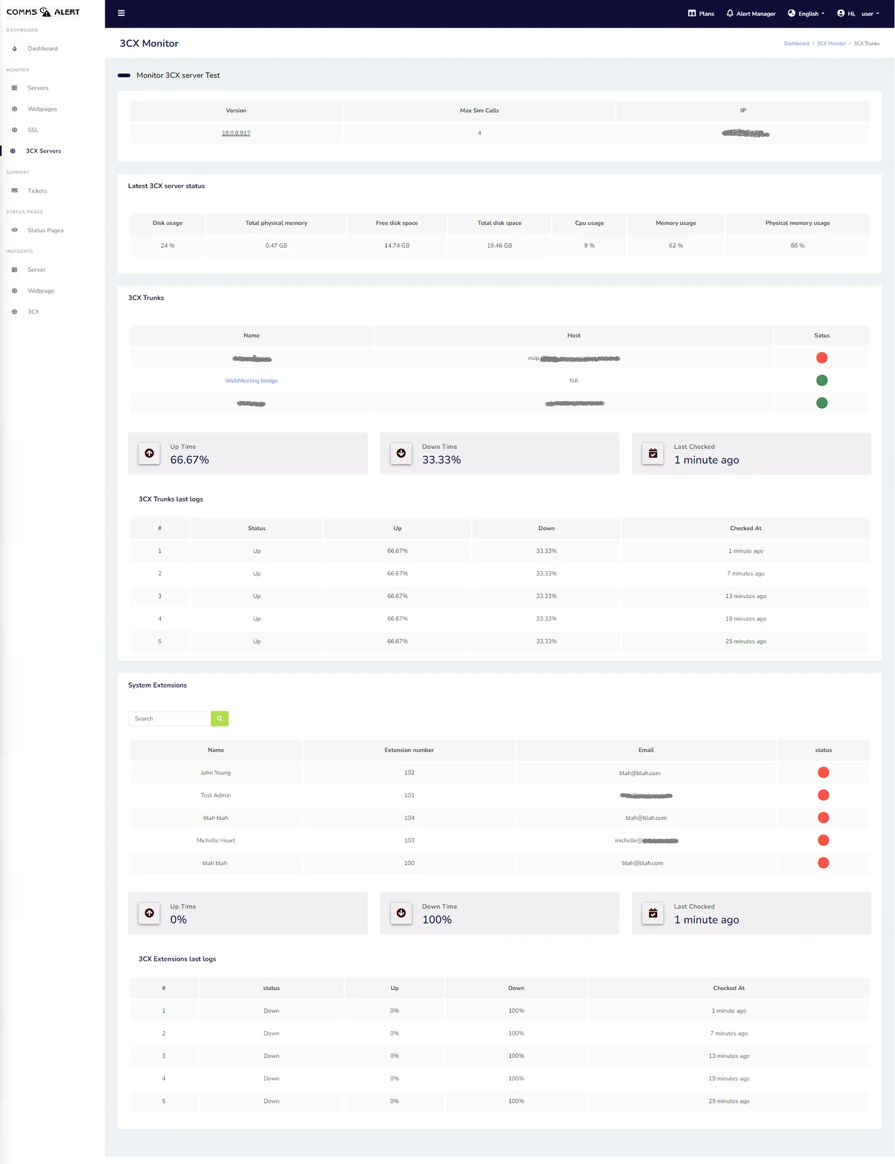Screen dimensions: 895x1164
Task: Open Dashboard in the sidebar
Action: 42,49
